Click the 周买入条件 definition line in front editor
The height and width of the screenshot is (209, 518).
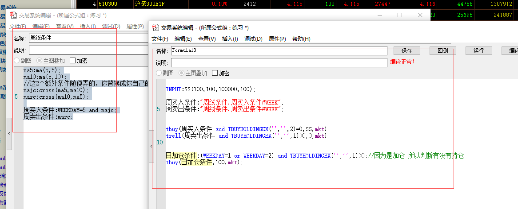[225, 102]
